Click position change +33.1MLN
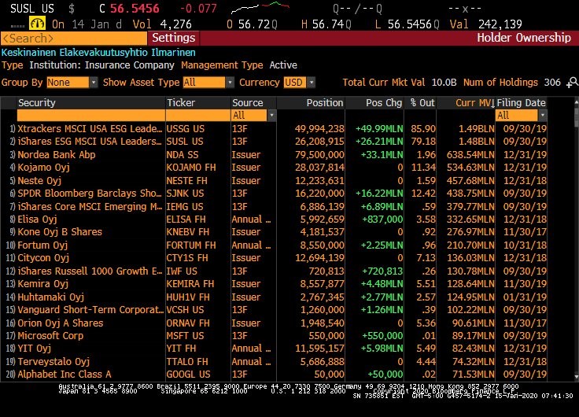Image resolution: width=579 pixels, height=417 pixels. point(382,154)
